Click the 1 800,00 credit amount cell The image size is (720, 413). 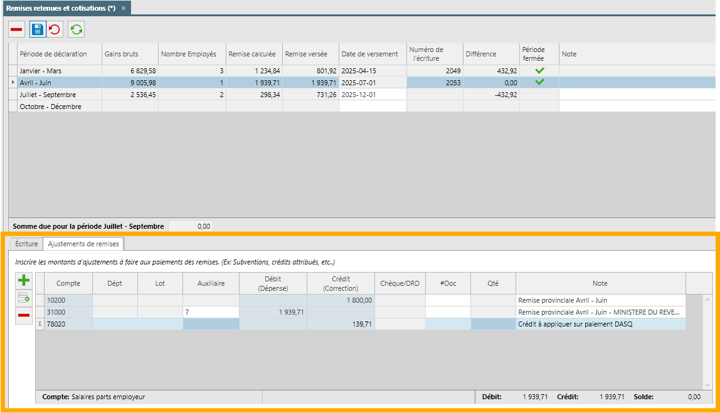[341, 300]
